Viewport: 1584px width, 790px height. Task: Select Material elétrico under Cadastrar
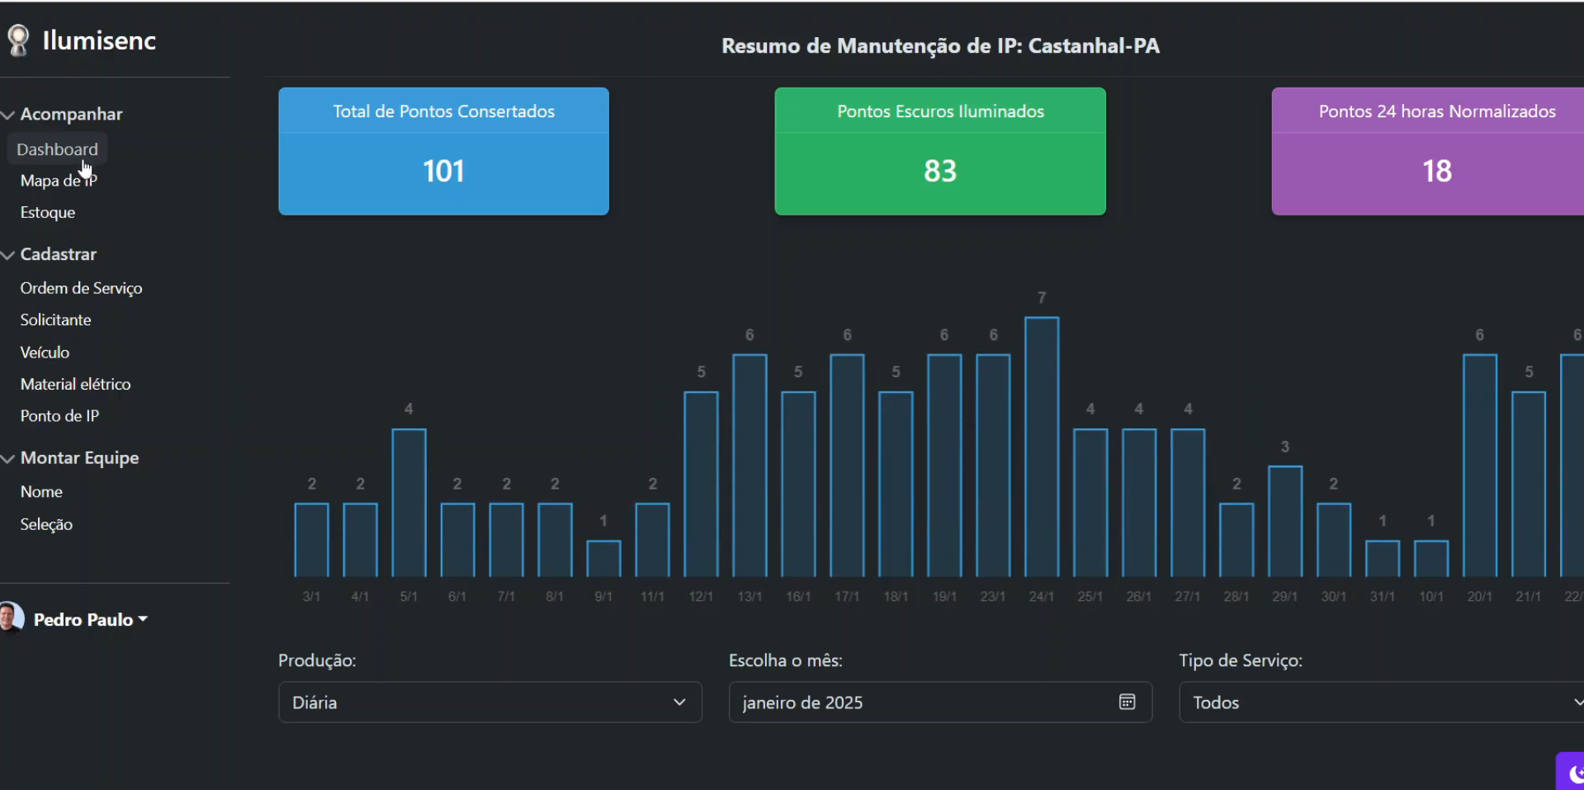pos(76,383)
